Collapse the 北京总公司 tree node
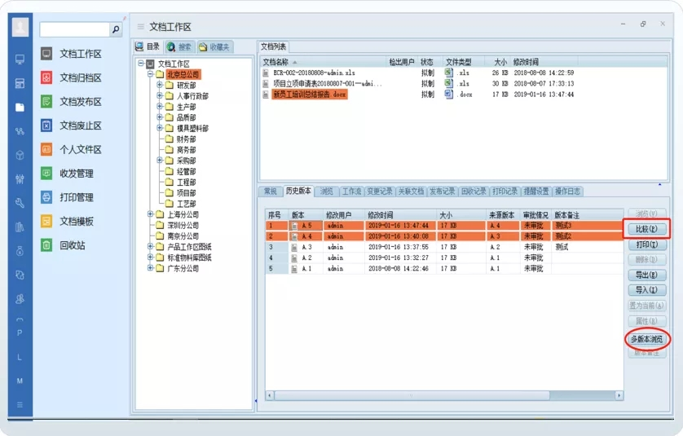The height and width of the screenshot is (436, 683). tap(150, 74)
